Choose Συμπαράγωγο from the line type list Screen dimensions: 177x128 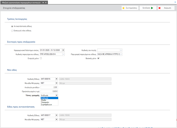49,104
